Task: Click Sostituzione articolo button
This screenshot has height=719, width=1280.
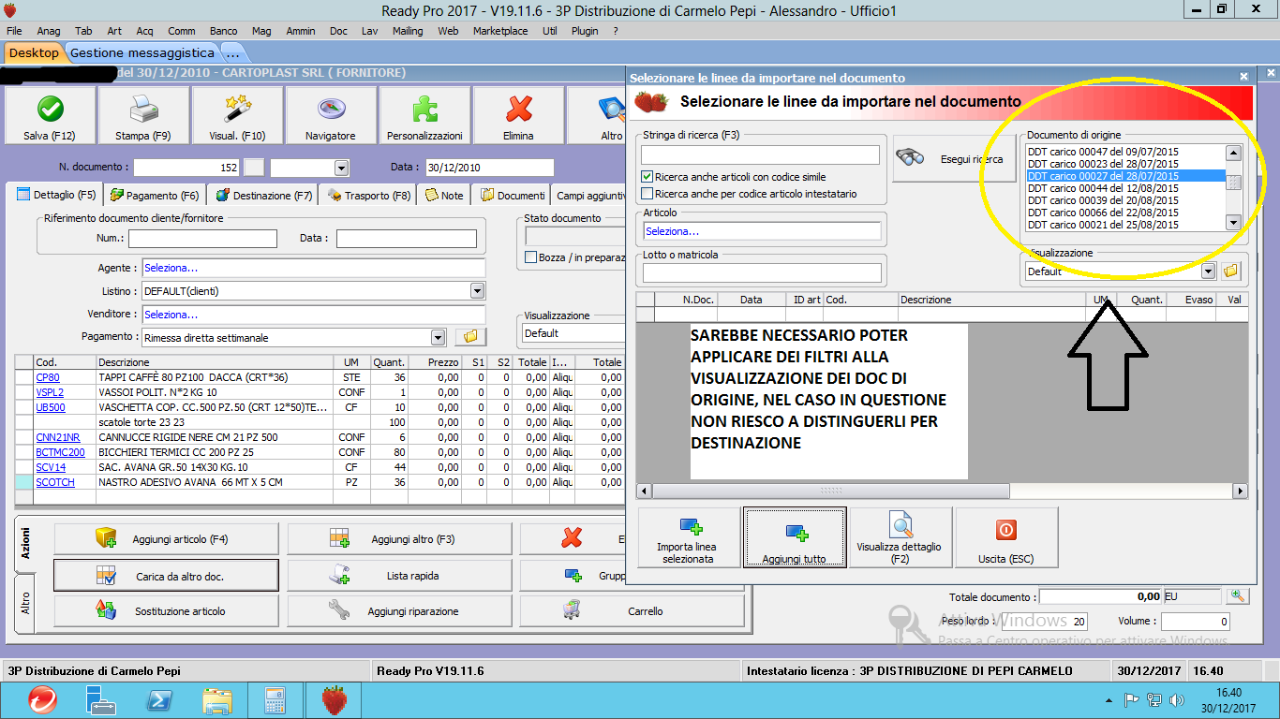Action: [x=167, y=611]
